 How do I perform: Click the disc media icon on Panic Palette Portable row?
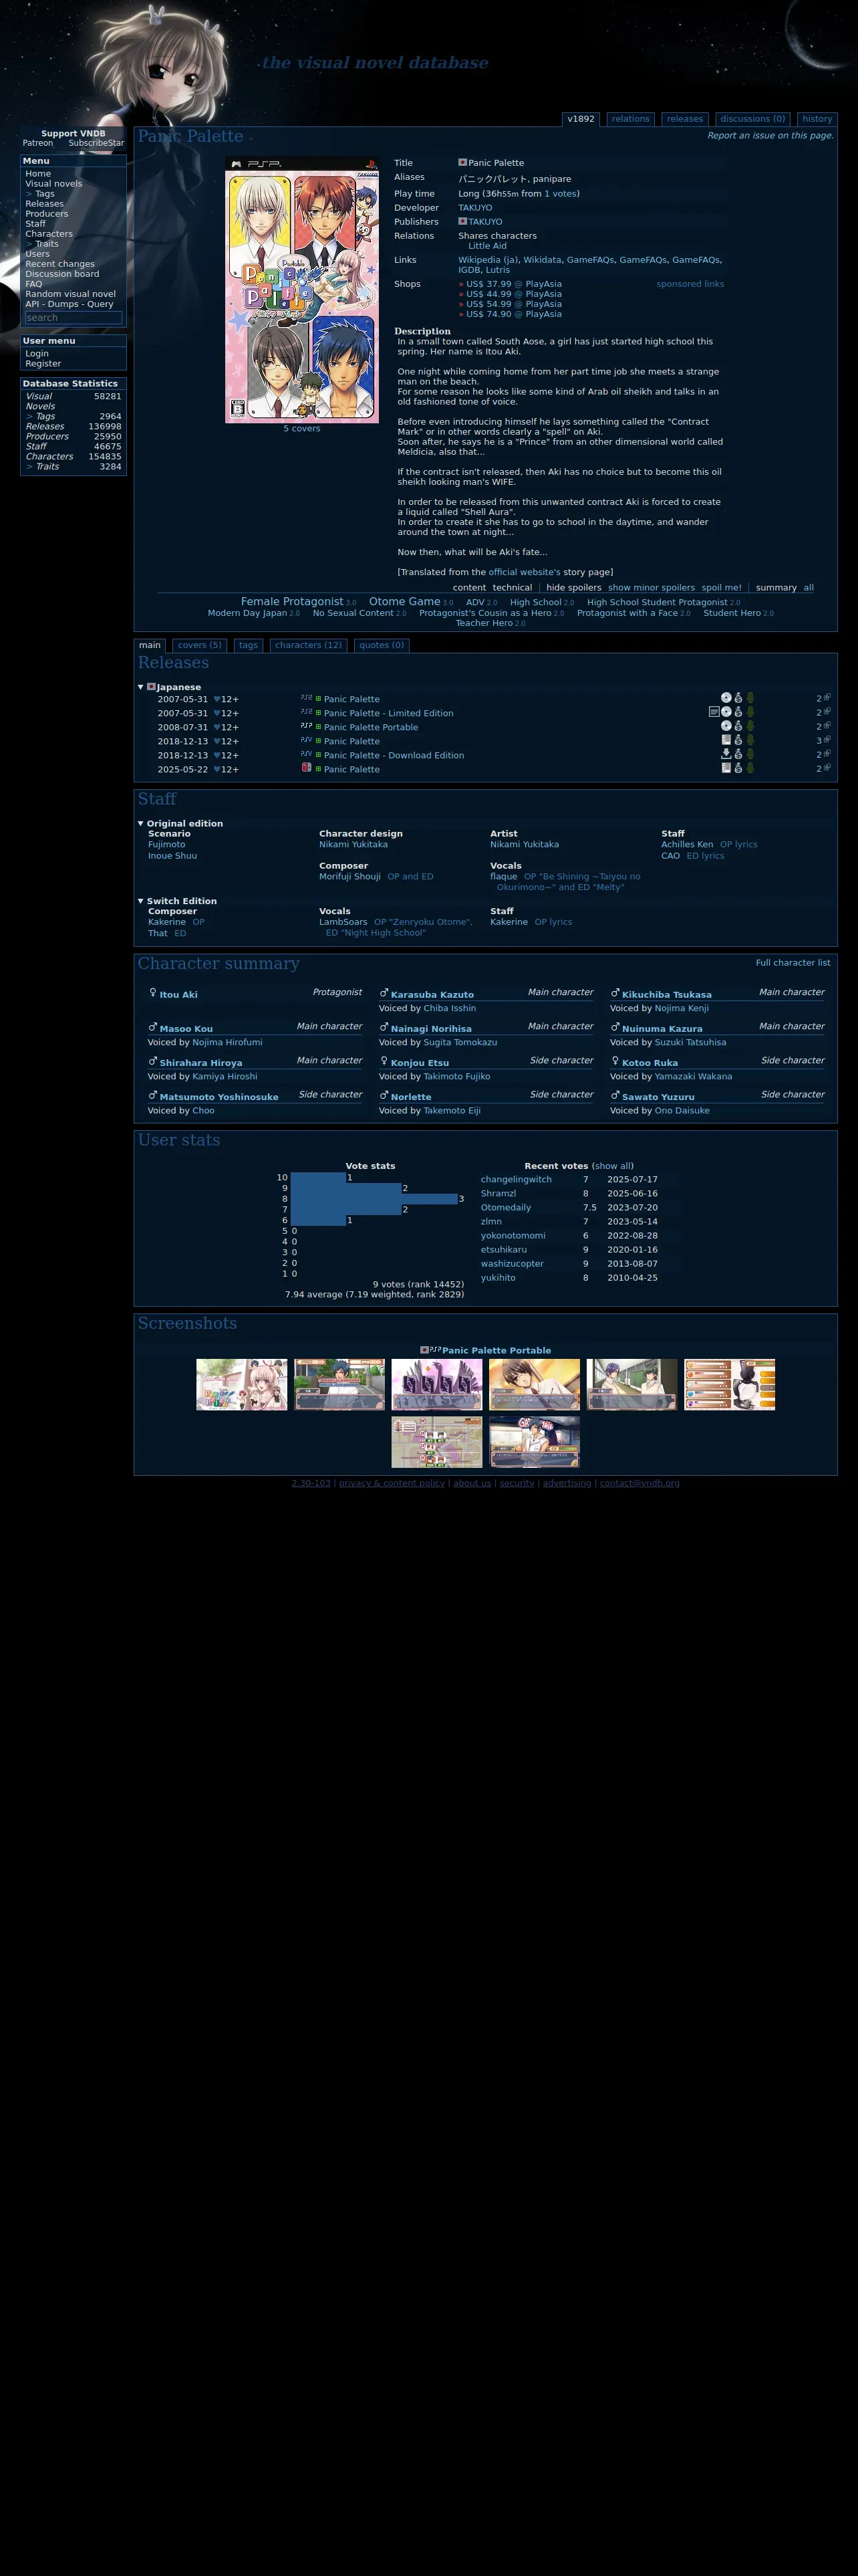coord(726,726)
